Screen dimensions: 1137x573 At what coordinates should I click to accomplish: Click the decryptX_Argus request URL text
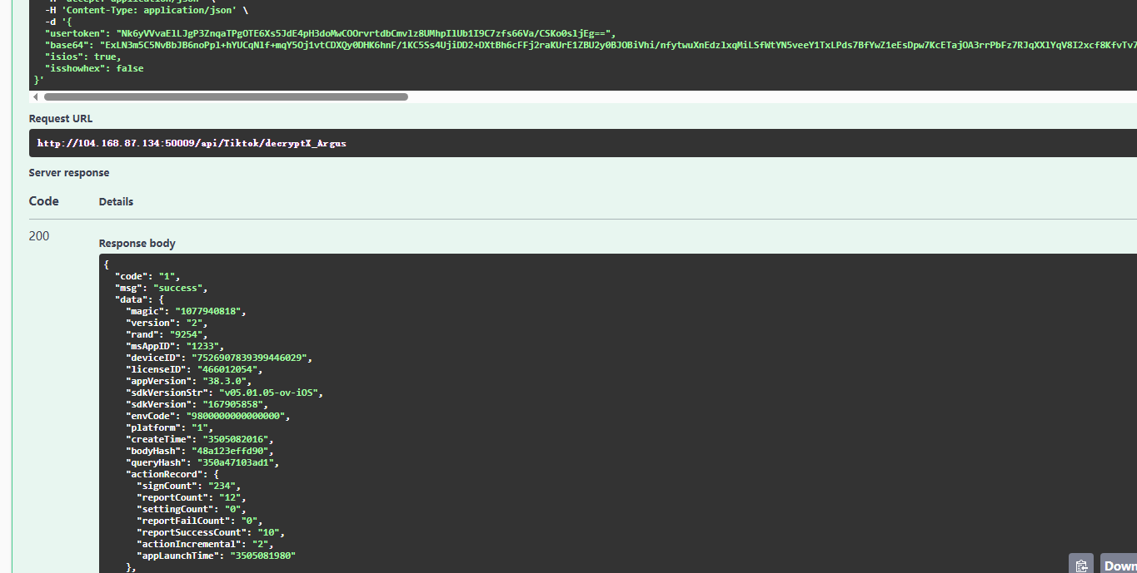(192, 143)
